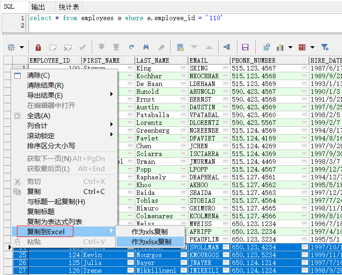342x275 pixels.
Task: Open the 列合计 submenu
Action: [63, 126]
